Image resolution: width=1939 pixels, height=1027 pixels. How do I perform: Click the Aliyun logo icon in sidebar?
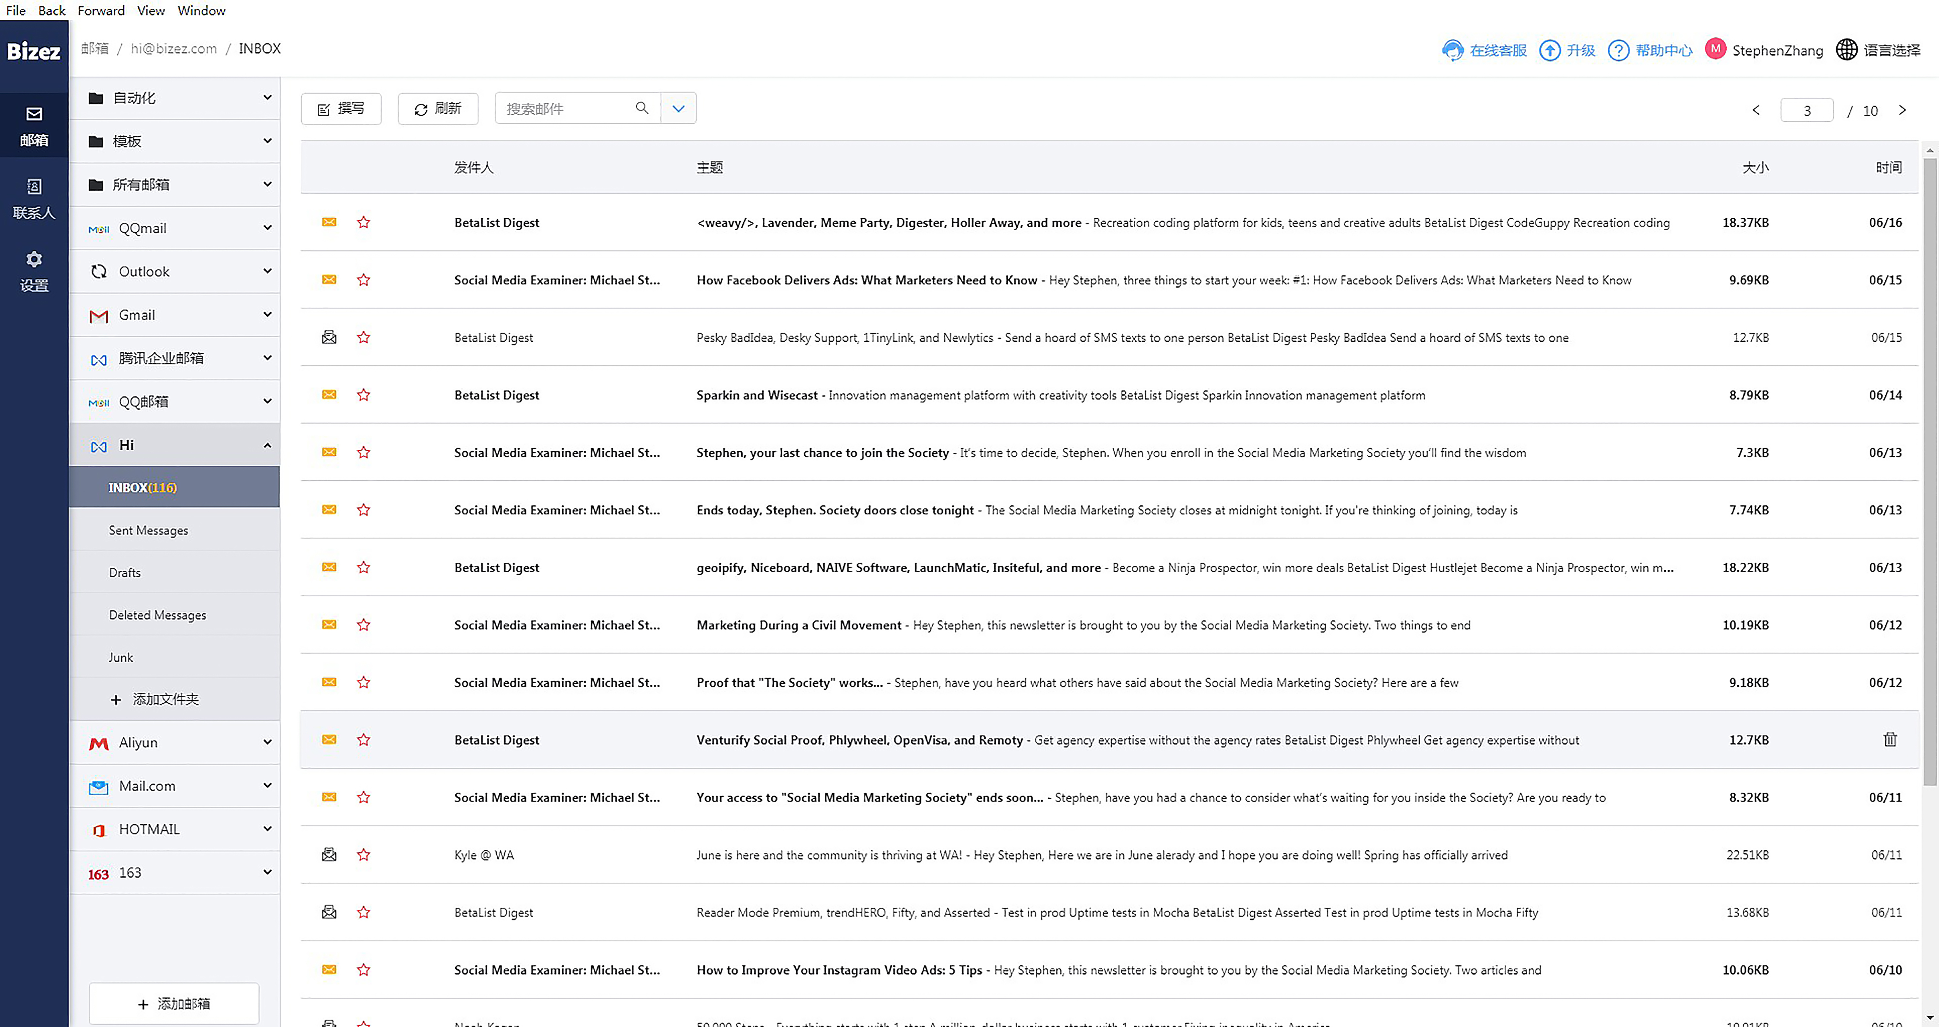pyautogui.click(x=99, y=744)
